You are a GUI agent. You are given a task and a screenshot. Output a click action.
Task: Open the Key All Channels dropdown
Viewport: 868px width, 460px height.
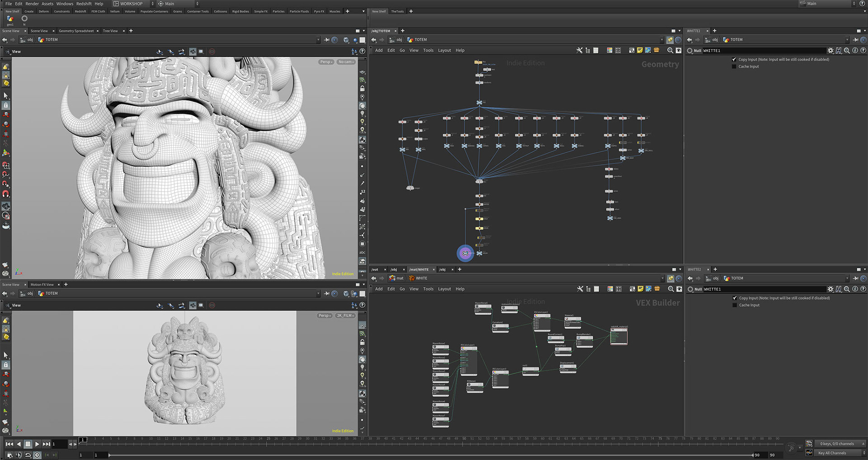(x=841, y=453)
